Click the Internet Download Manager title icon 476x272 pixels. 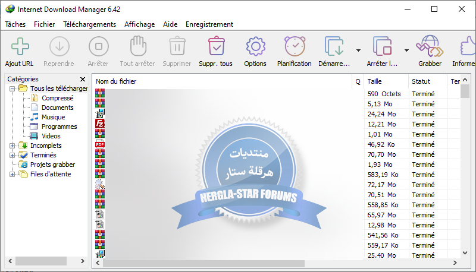coord(10,9)
